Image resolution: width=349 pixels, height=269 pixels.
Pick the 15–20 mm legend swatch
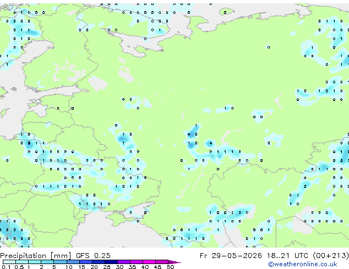(x=86, y=262)
